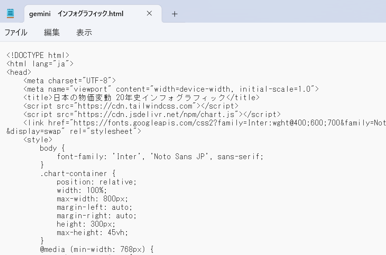
Task: Click the font-family declaration line
Action: (x=160, y=156)
